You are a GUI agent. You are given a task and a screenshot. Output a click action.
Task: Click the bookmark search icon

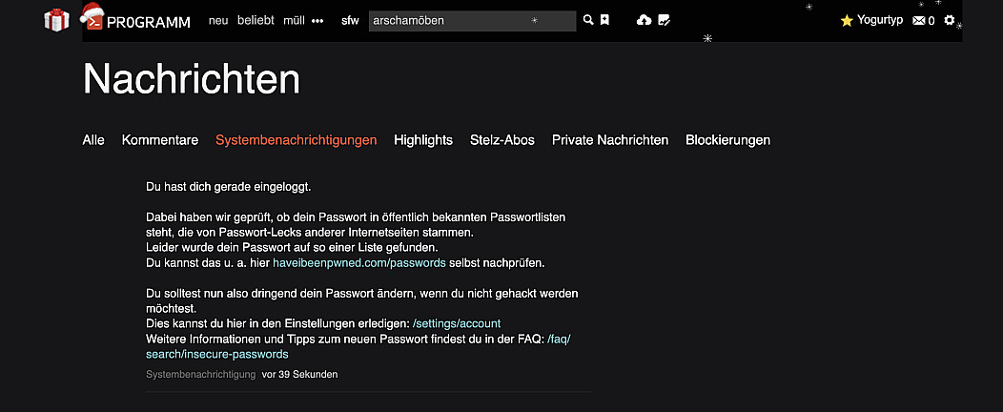point(604,20)
